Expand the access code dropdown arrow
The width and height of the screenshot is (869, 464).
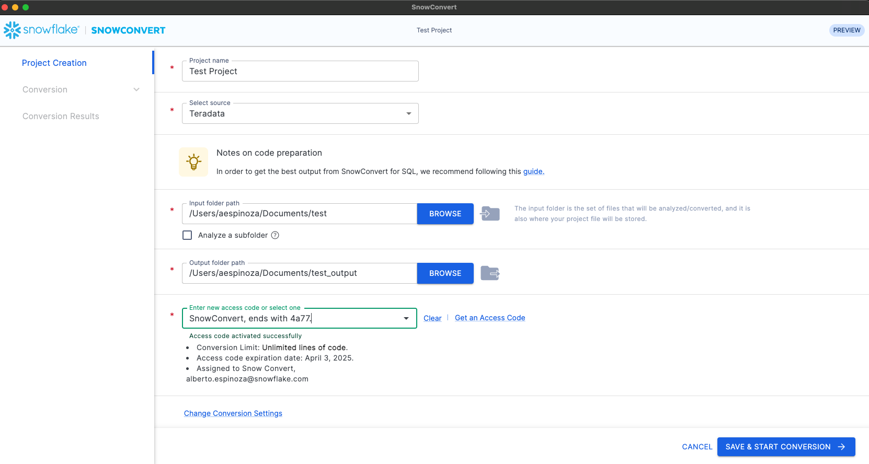[406, 318]
